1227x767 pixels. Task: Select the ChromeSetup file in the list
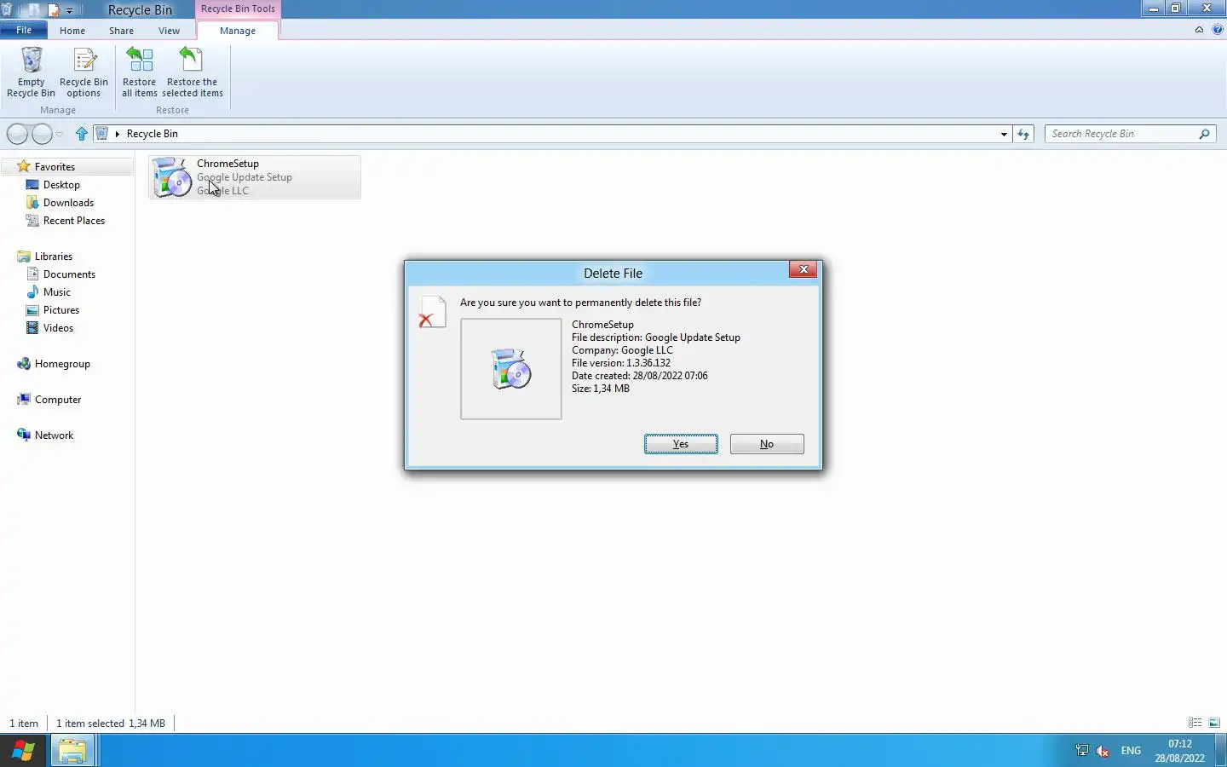coord(255,177)
